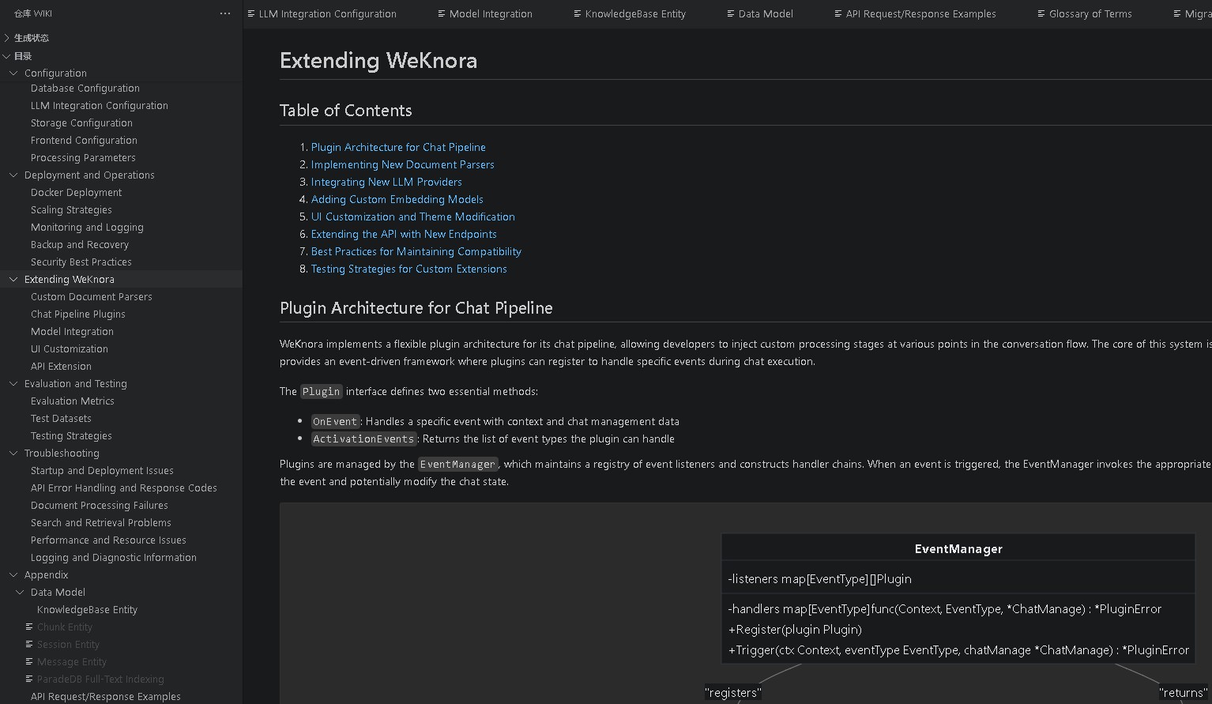
Task: Click the tab icon of LLM Integration Configuration
Action: tap(251, 13)
